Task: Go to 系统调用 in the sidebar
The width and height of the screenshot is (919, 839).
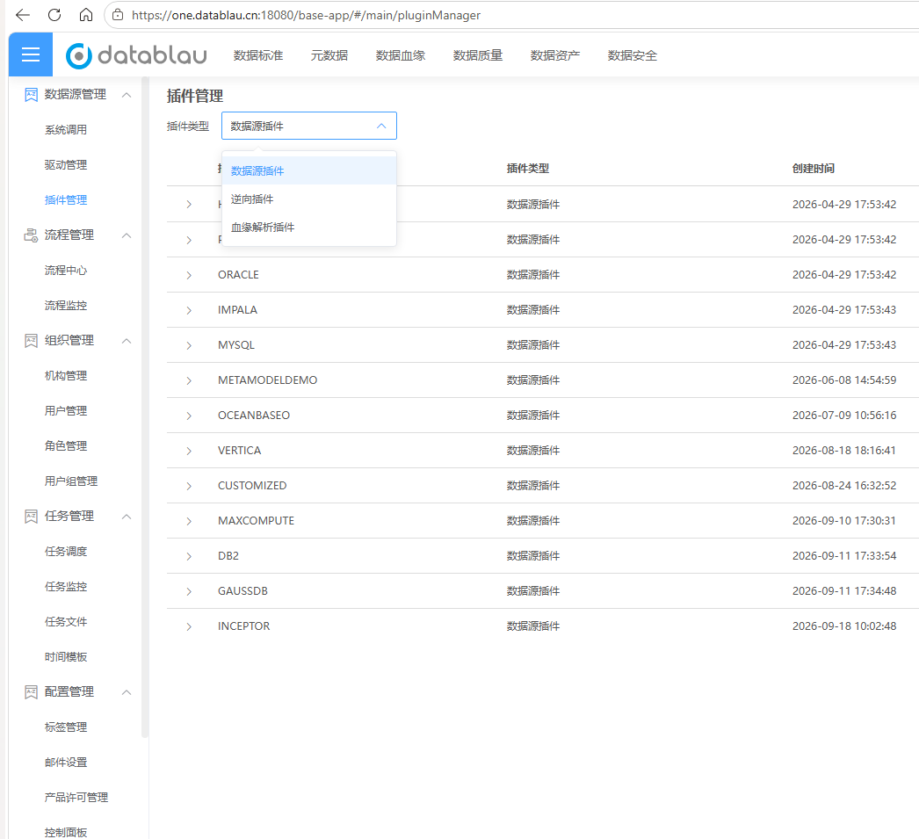Action: coord(66,130)
